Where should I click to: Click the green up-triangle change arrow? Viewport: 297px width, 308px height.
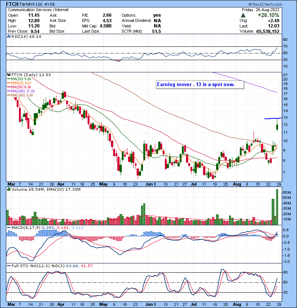click(243, 15)
